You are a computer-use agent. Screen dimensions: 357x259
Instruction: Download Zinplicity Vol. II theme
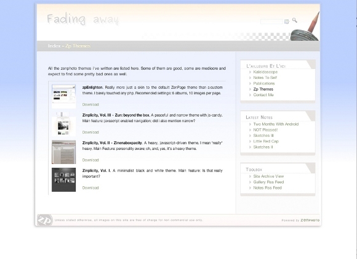pos(90,160)
